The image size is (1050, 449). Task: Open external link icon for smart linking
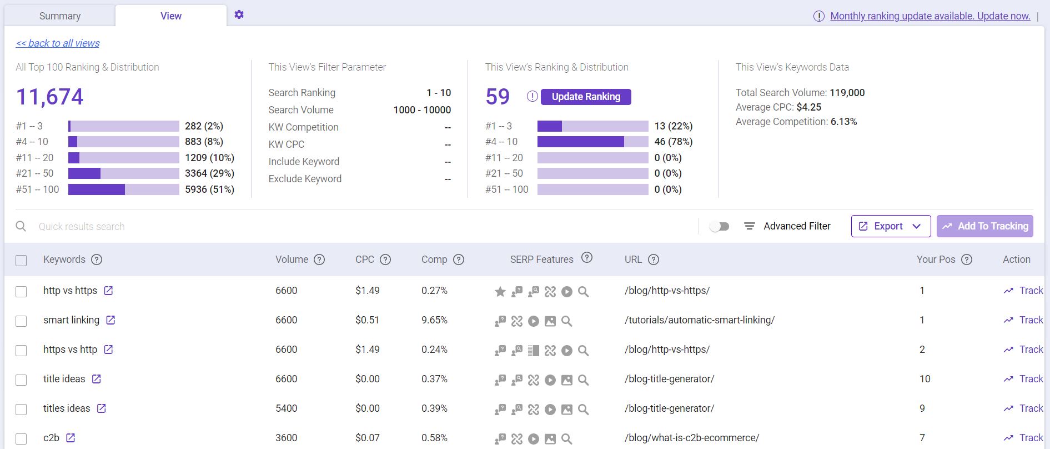pos(111,320)
